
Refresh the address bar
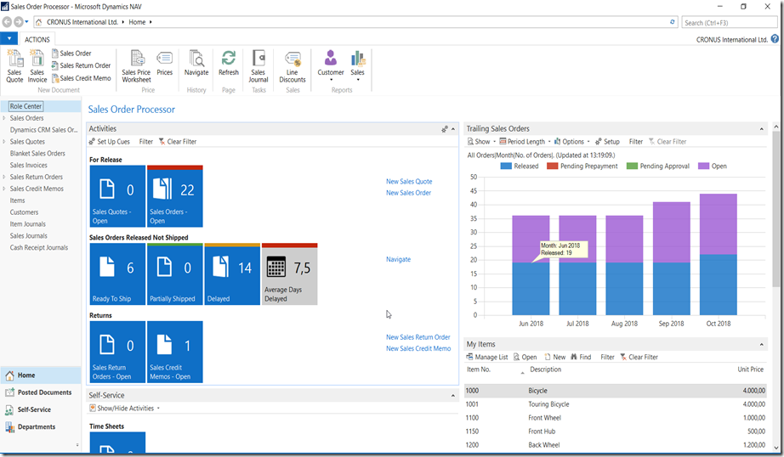(x=673, y=22)
